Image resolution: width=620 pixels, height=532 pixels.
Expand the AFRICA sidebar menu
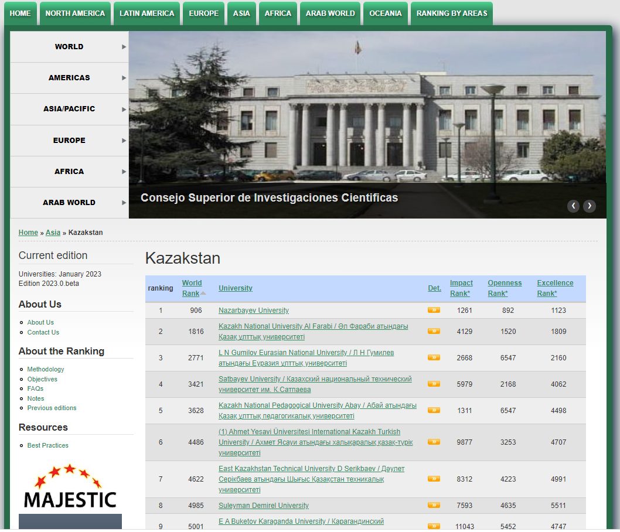coord(69,172)
